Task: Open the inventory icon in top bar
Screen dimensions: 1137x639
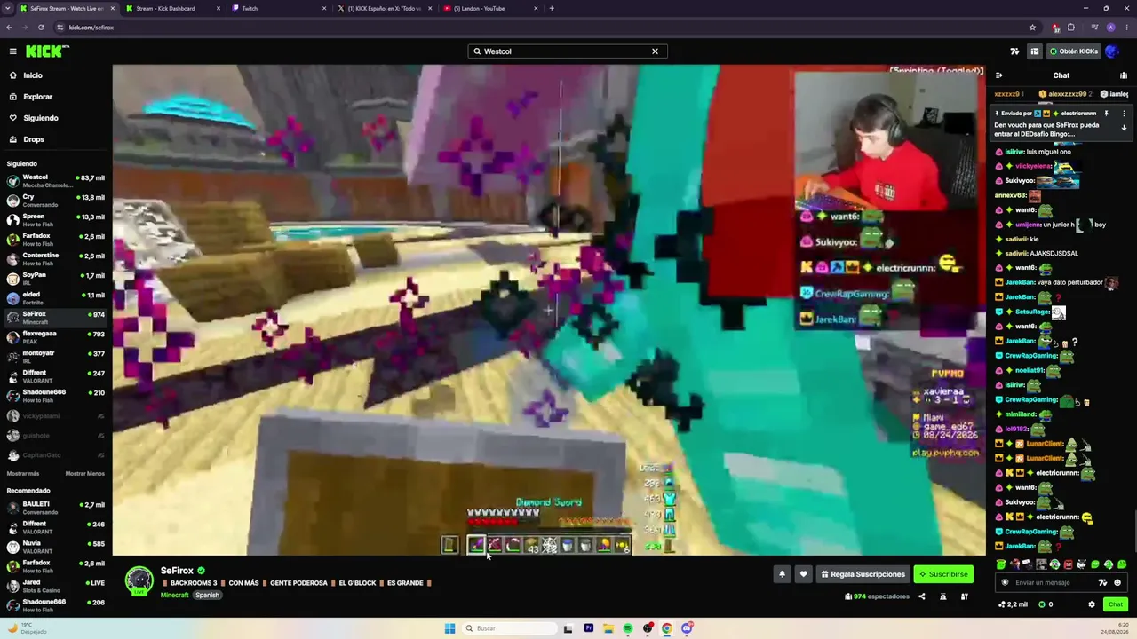Action: (1034, 51)
